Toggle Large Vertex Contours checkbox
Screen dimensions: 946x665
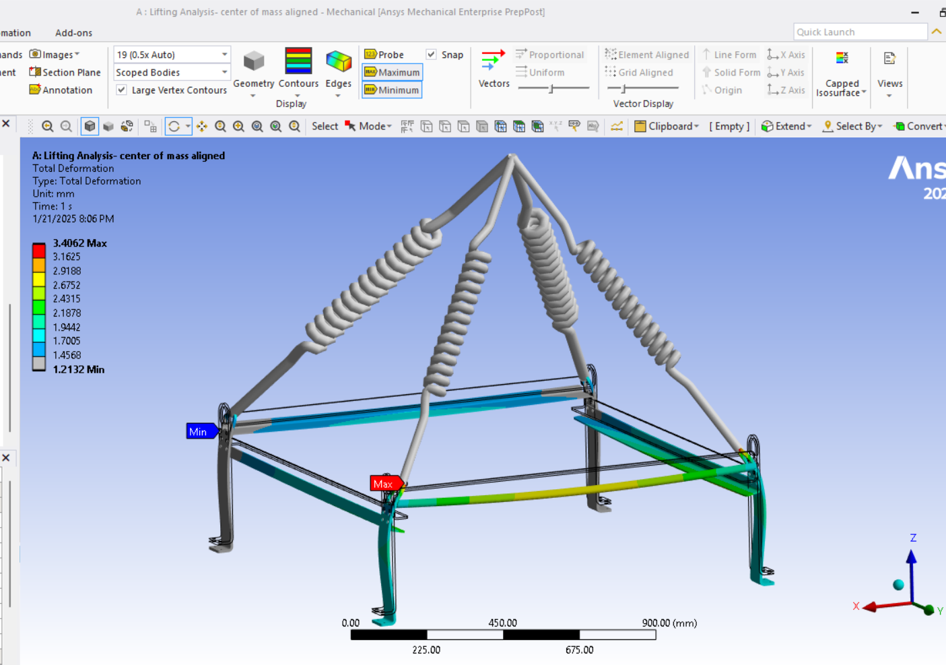coord(122,90)
